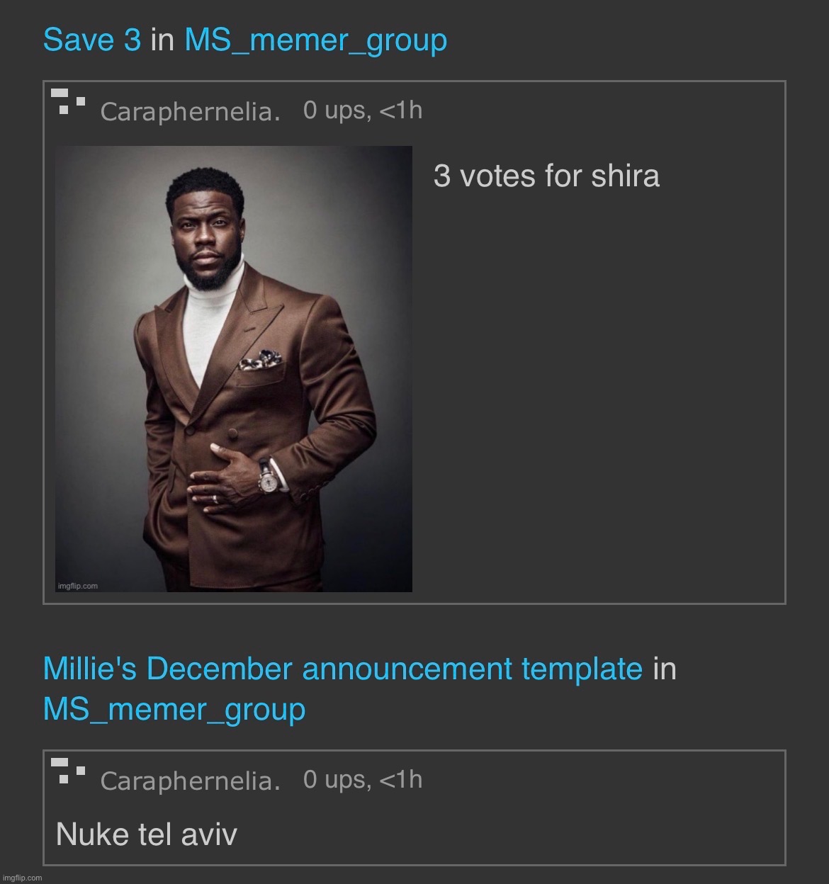The image size is (829, 884).
Task: Click "0 ups" count in the bottom comment
Action: coord(334,779)
